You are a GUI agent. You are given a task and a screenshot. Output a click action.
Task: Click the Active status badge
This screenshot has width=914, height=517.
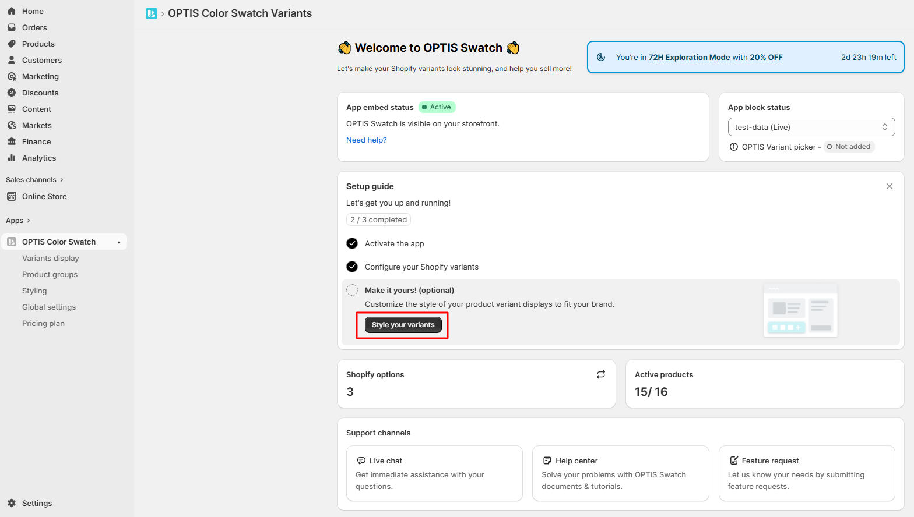click(437, 107)
